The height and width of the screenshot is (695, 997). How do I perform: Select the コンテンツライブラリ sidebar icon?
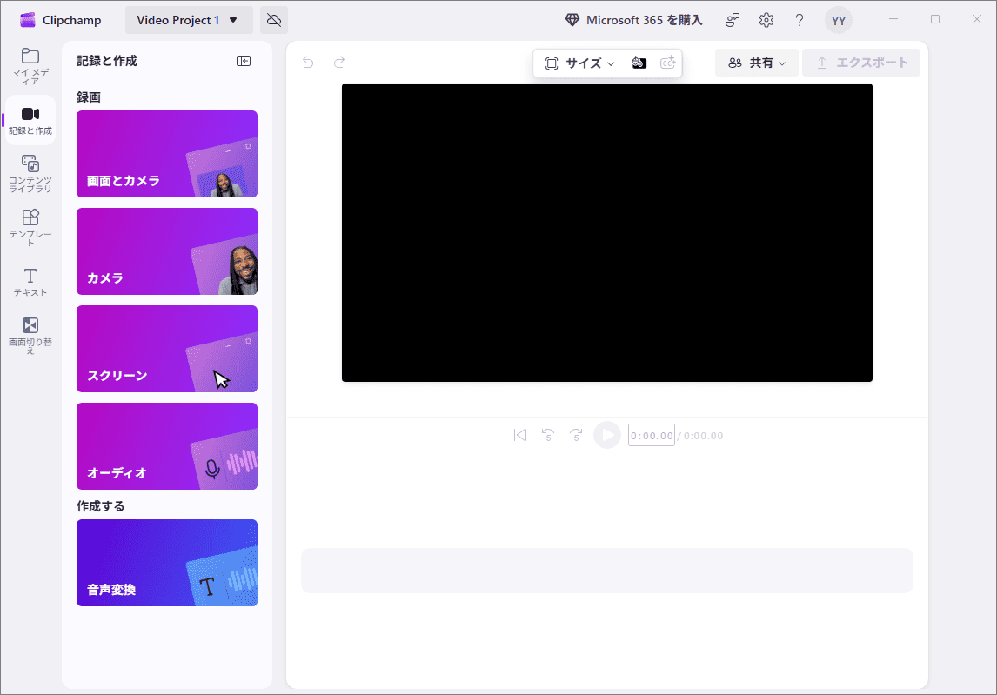30,171
